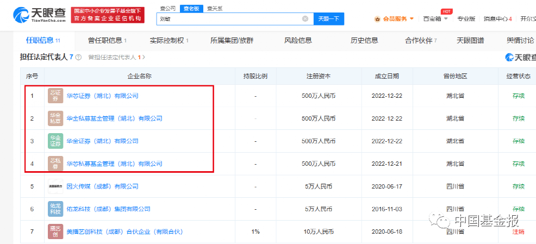Click the 10万人民币 capital cell
536x244 pixels.
319,232
